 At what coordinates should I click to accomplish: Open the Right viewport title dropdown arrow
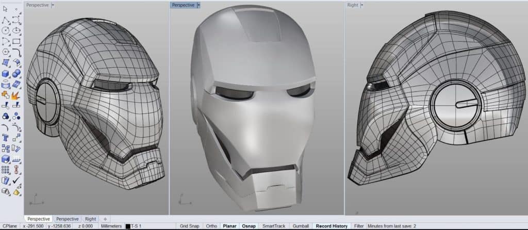(x=362, y=5)
